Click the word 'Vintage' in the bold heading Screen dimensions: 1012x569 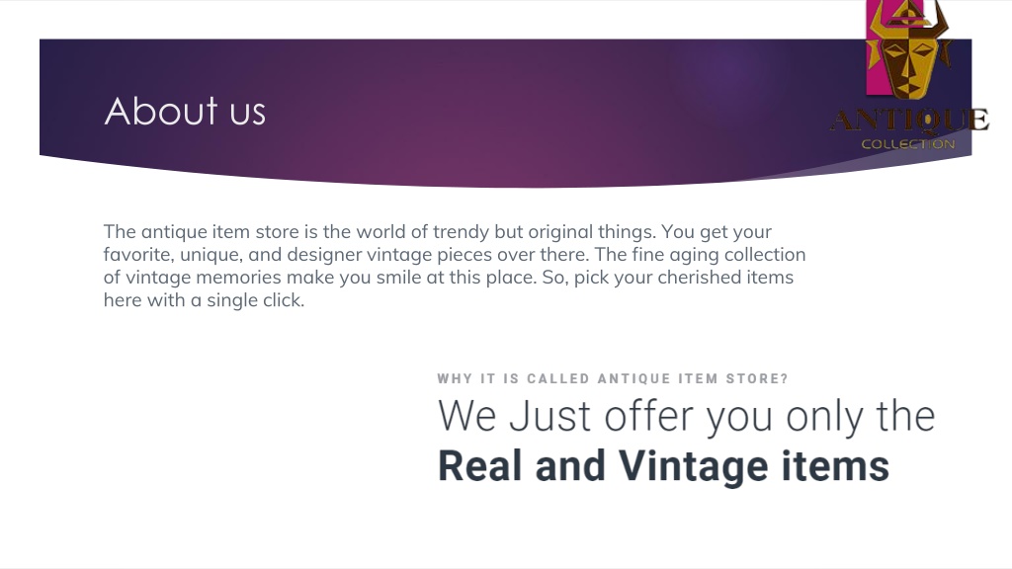point(693,466)
